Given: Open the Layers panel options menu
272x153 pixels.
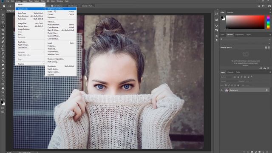Looking at the screenshot, I should tap(270, 72).
